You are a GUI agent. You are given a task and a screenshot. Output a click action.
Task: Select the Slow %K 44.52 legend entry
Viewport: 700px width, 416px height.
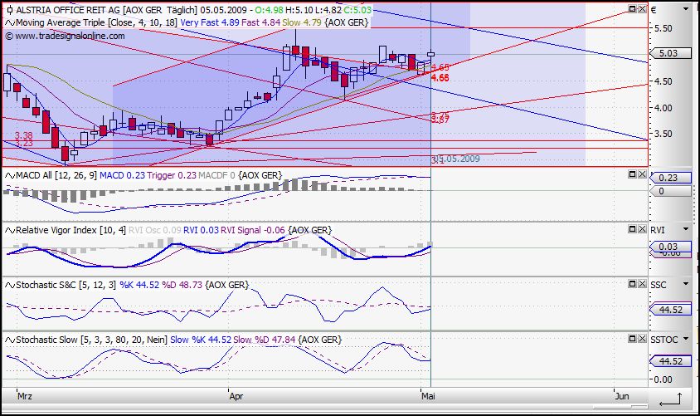[201, 340]
